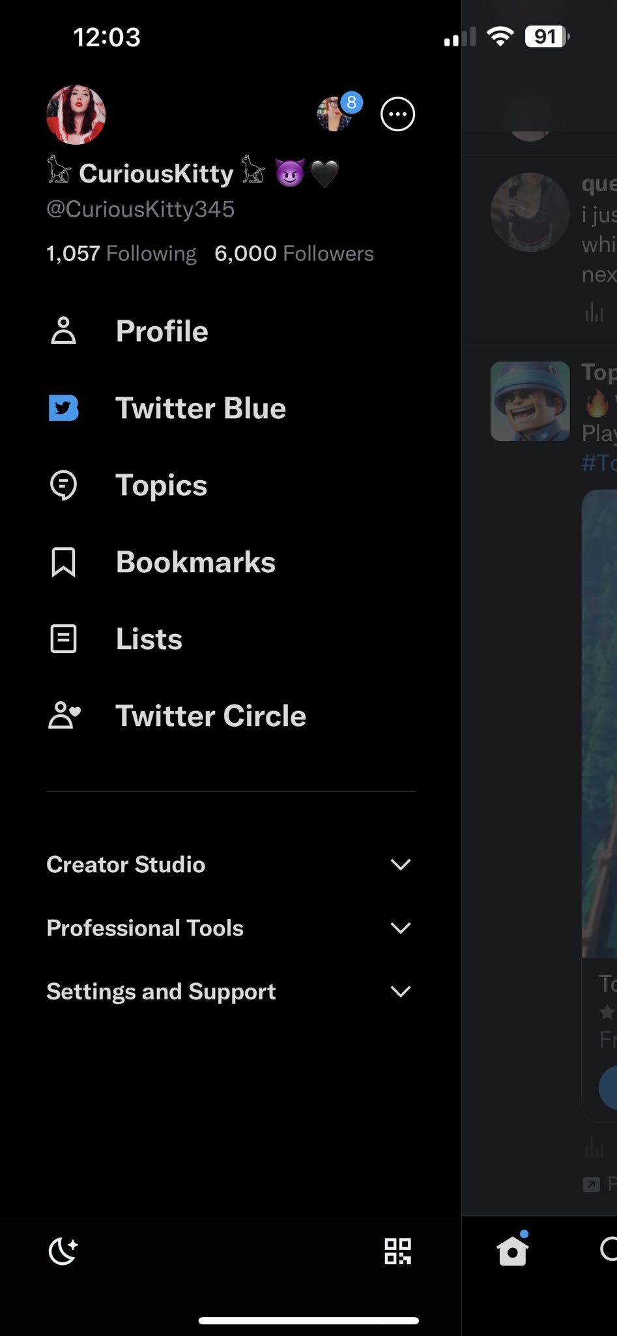Click the Twitter Circle person-heart icon

[x=65, y=715]
